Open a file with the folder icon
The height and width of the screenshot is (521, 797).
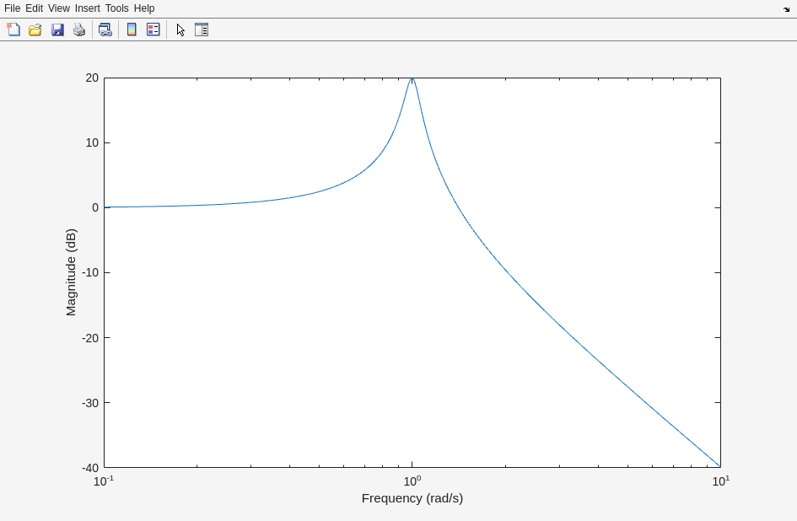click(x=35, y=30)
